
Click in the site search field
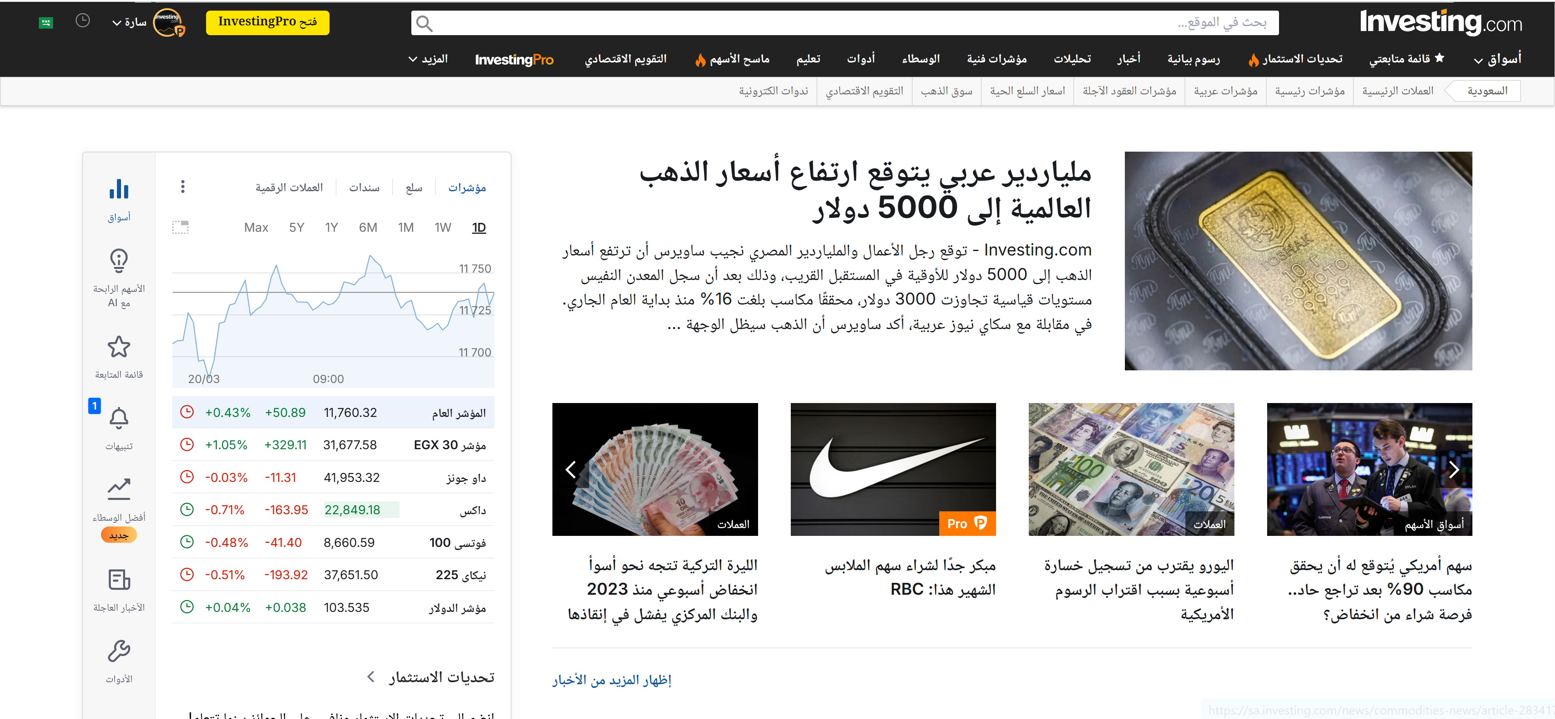[x=845, y=23]
